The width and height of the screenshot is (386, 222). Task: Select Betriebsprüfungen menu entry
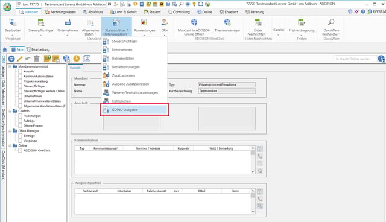tap(134, 67)
